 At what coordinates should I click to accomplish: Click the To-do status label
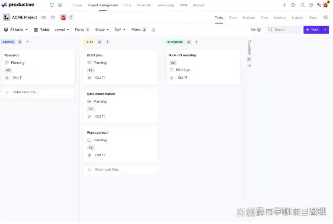coord(89,42)
